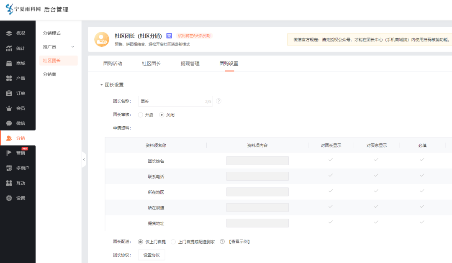Open the 营销 marketing flag icon
Image resolution: width=452 pixels, height=263 pixels.
[x=9, y=153]
